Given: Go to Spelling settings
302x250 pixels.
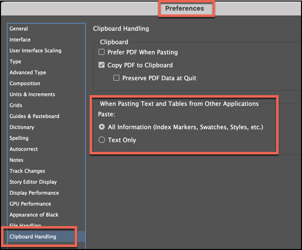Looking at the screenshot, I should (x=19, y=138).
